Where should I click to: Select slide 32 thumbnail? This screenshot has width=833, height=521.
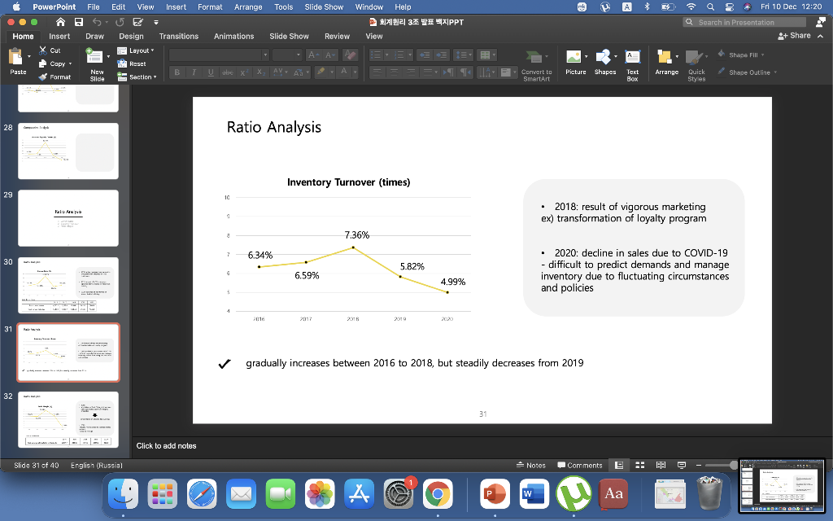(x=68, y=420)
